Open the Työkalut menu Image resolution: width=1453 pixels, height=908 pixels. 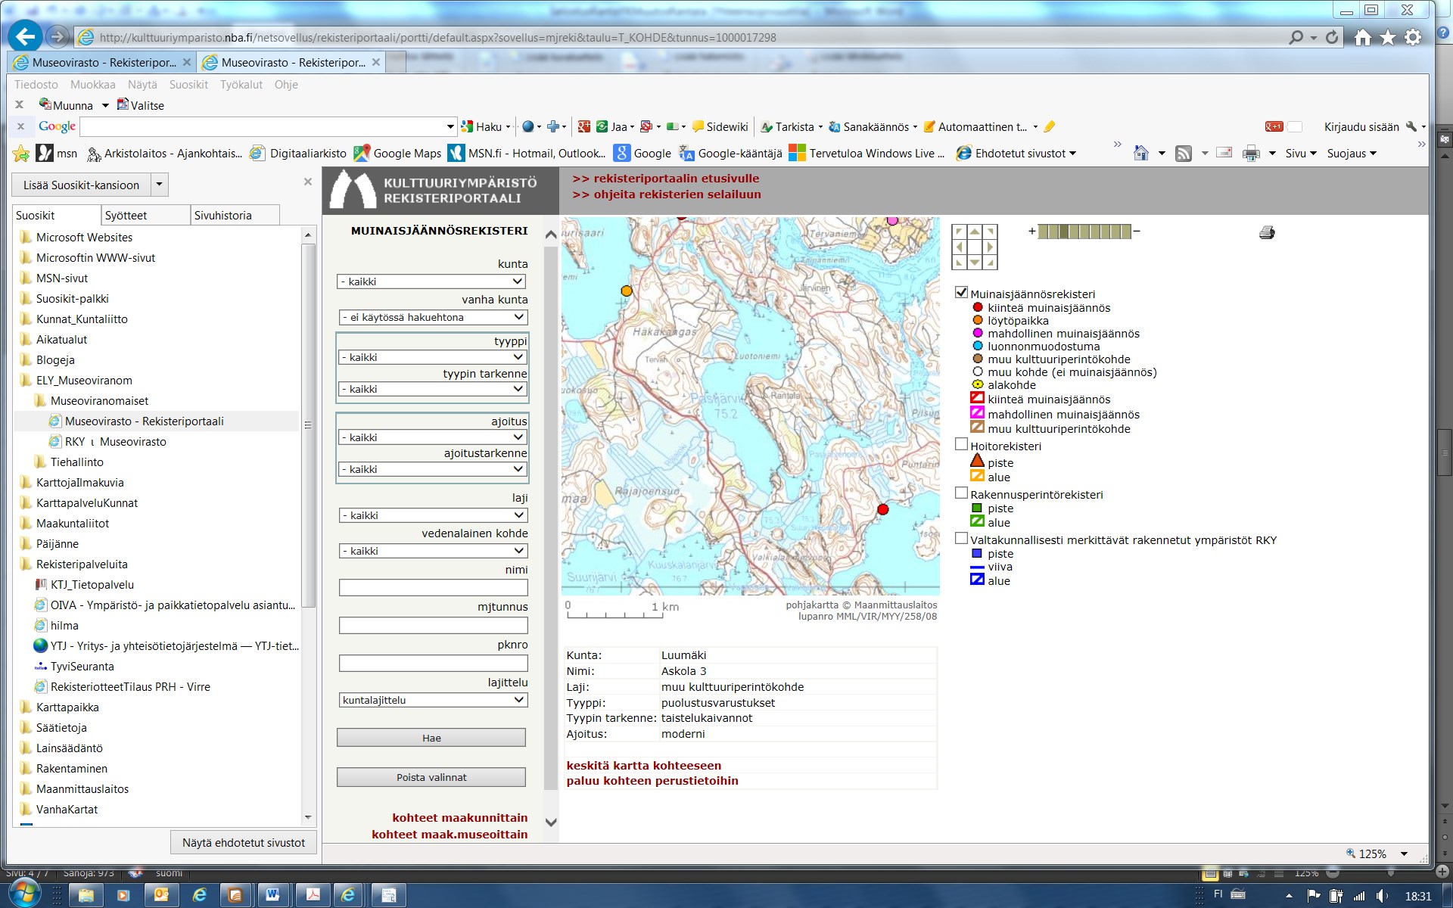click(241, 85)
